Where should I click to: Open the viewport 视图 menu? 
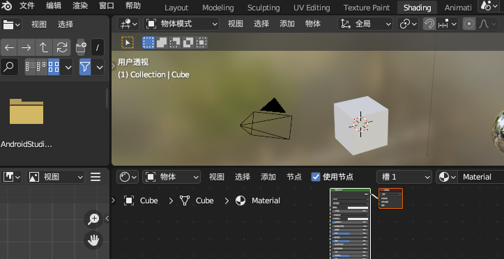coord(236,24)
